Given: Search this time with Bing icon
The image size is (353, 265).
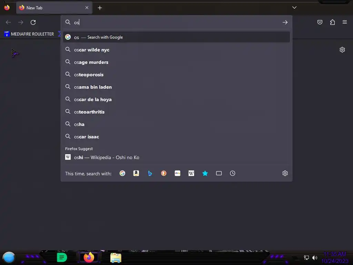Looking at the screenshot, I should [150, 173].
